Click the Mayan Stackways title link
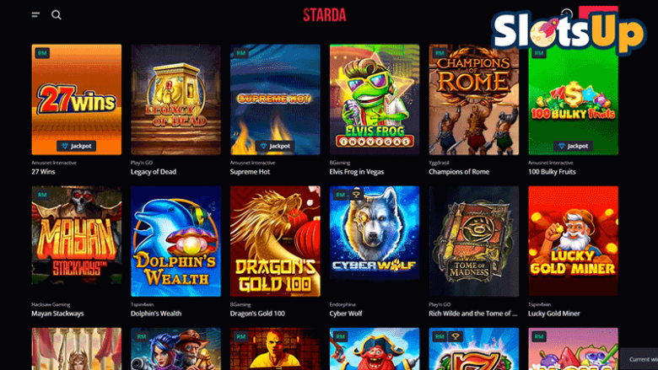Screen dimensions: 658x370 57,314
